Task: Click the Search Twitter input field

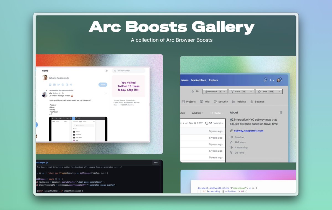Action: pos(129,71)
